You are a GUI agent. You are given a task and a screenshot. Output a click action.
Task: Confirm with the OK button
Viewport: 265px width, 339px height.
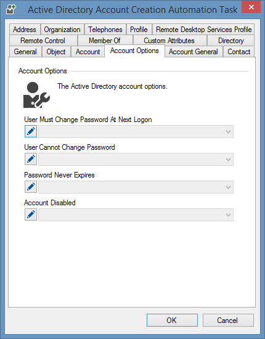pyautogui.click(x=172, y=320)
